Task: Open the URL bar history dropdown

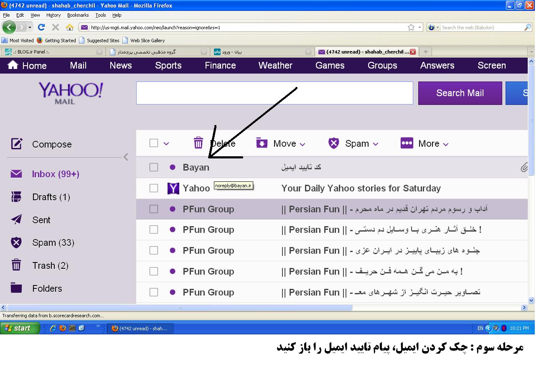Action: pos(420,28)
